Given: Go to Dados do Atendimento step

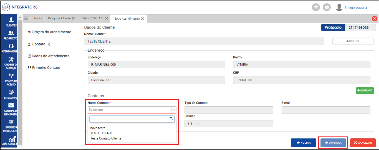Looking at the screenshot, I should (50, 56).
